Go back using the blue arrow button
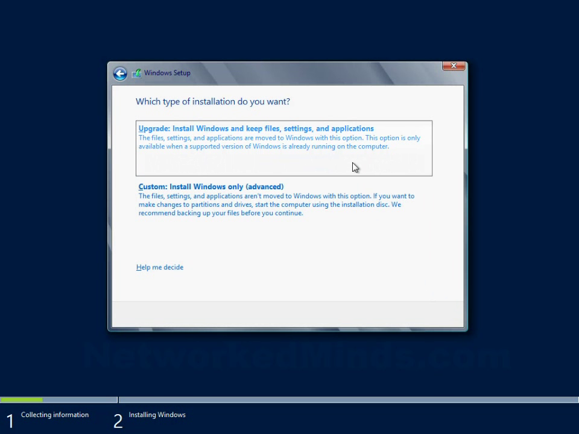The height and width of the screenshot is (434, 579). (120, 74)
